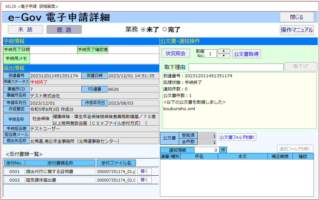The height and width of the screenshot is (200, 320).
Task: Click the 公文書取得 button
Action: 246,54
